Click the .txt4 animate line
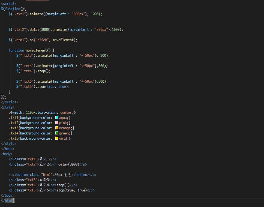The height and width of the screenshot is (207, 264). click(x=62, y=66)
